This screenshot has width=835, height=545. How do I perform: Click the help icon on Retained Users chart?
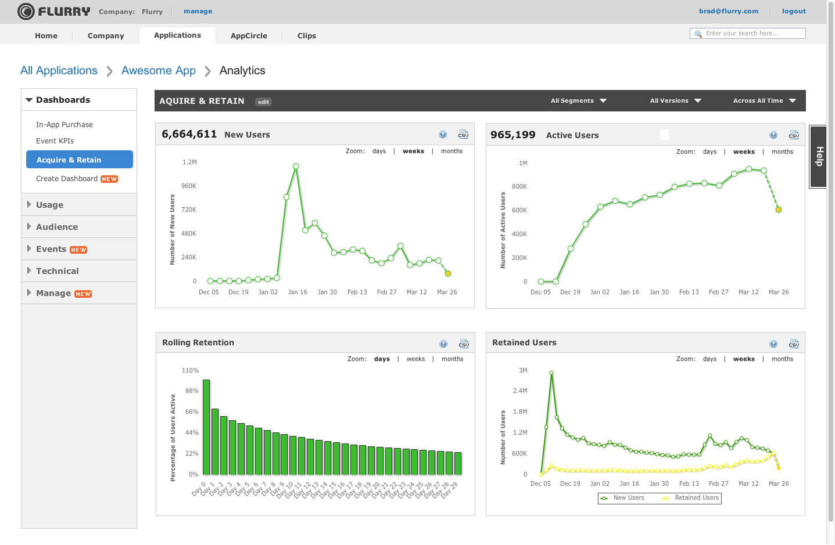[773, 343]
